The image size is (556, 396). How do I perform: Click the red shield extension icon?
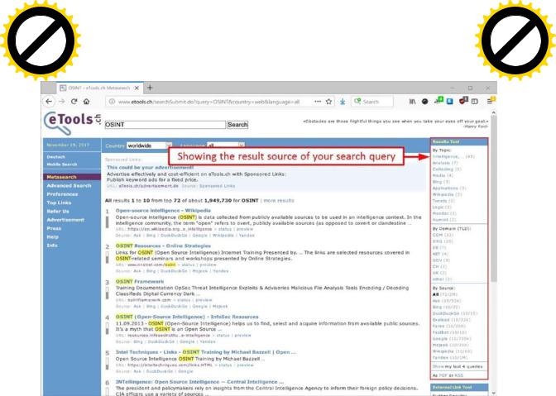(463, 101)
